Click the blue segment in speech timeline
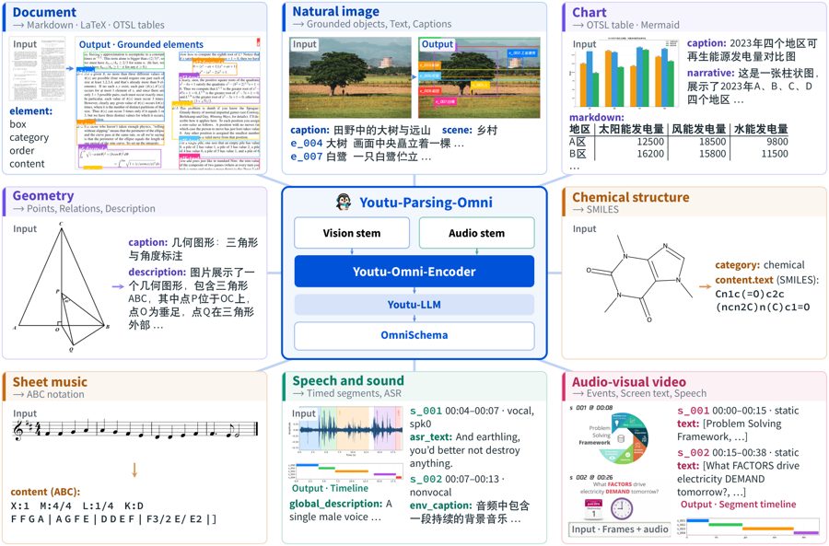This screenshot has height=546, width=829. click(x=308, y=465)
